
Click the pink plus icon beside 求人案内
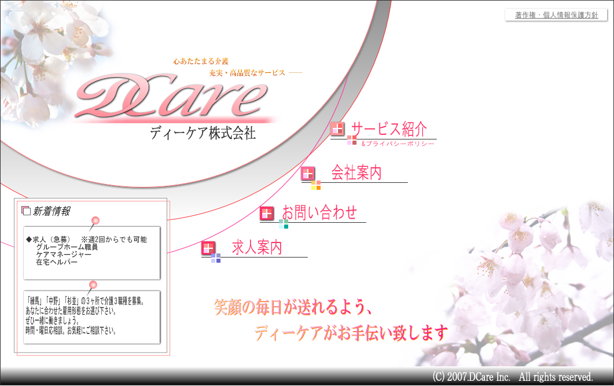tap(208, 248)
